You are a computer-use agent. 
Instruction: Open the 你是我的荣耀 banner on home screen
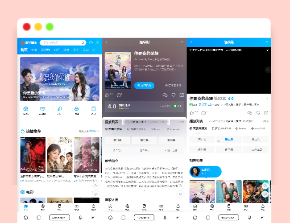[x=60, y=79]
